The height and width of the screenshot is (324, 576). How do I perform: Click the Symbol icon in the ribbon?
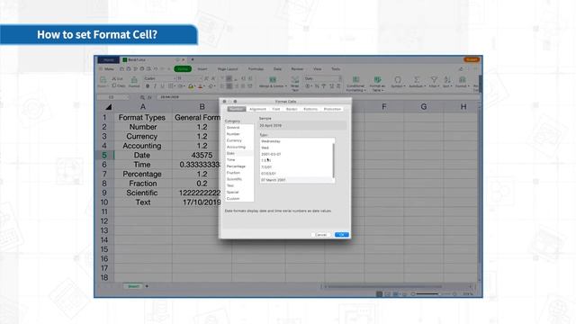398,80
